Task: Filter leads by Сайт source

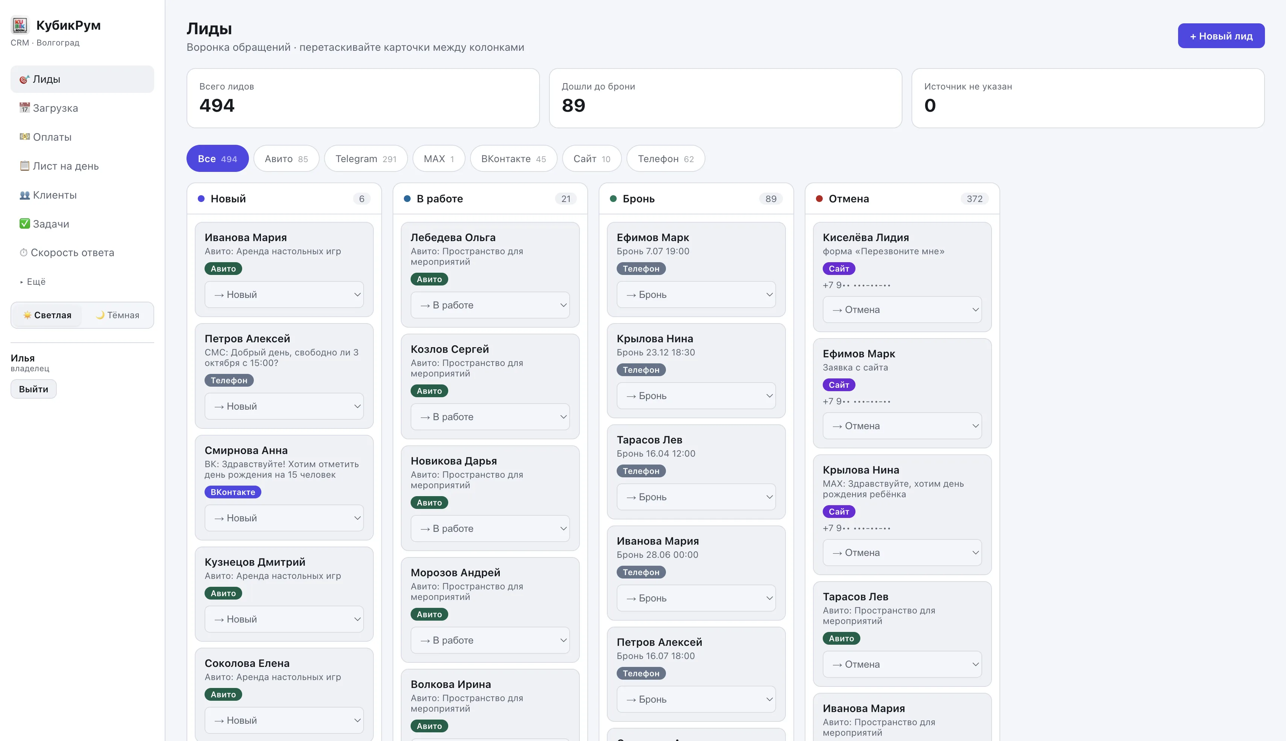Action: [591, 159]
